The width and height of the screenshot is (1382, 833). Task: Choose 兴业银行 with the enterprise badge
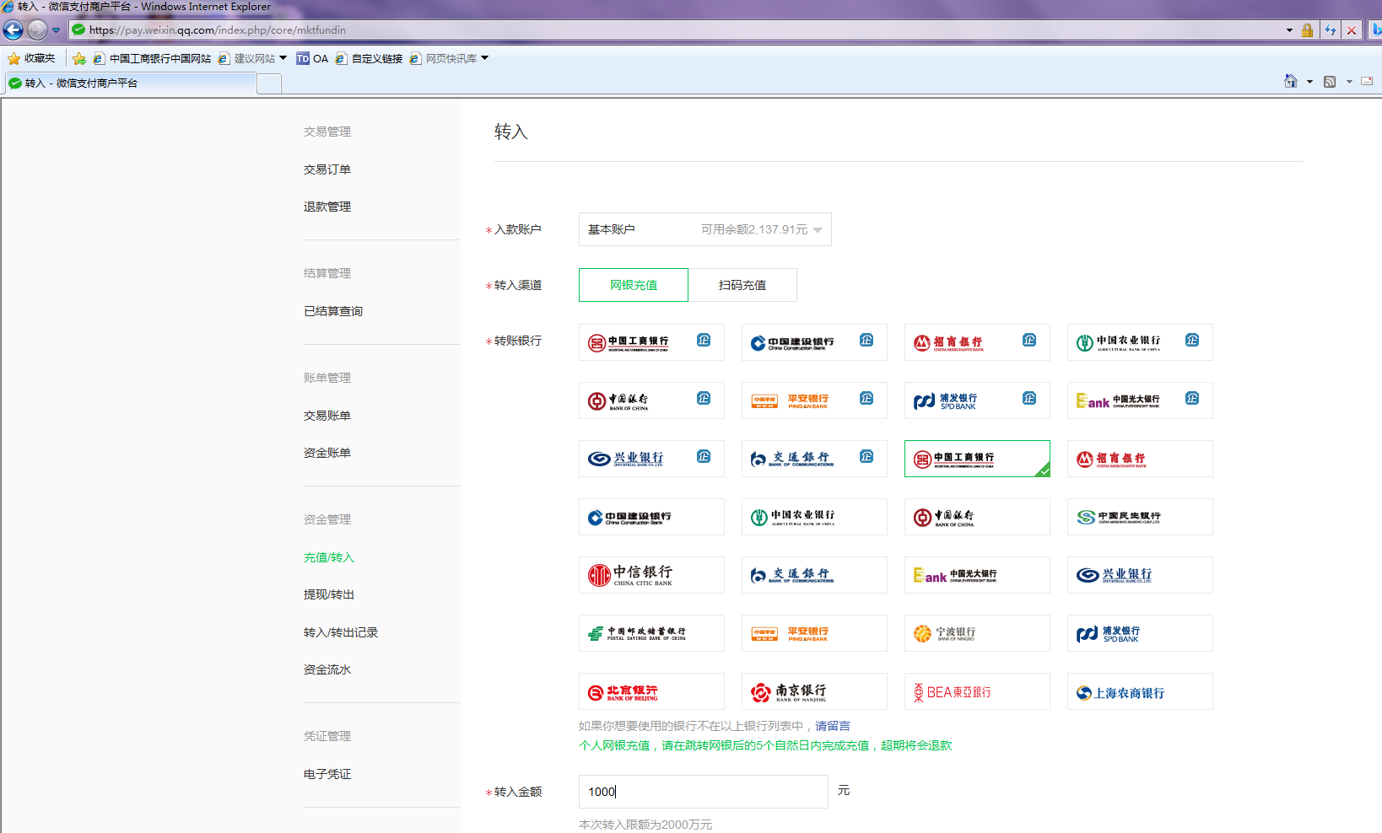tap(651, 459)
